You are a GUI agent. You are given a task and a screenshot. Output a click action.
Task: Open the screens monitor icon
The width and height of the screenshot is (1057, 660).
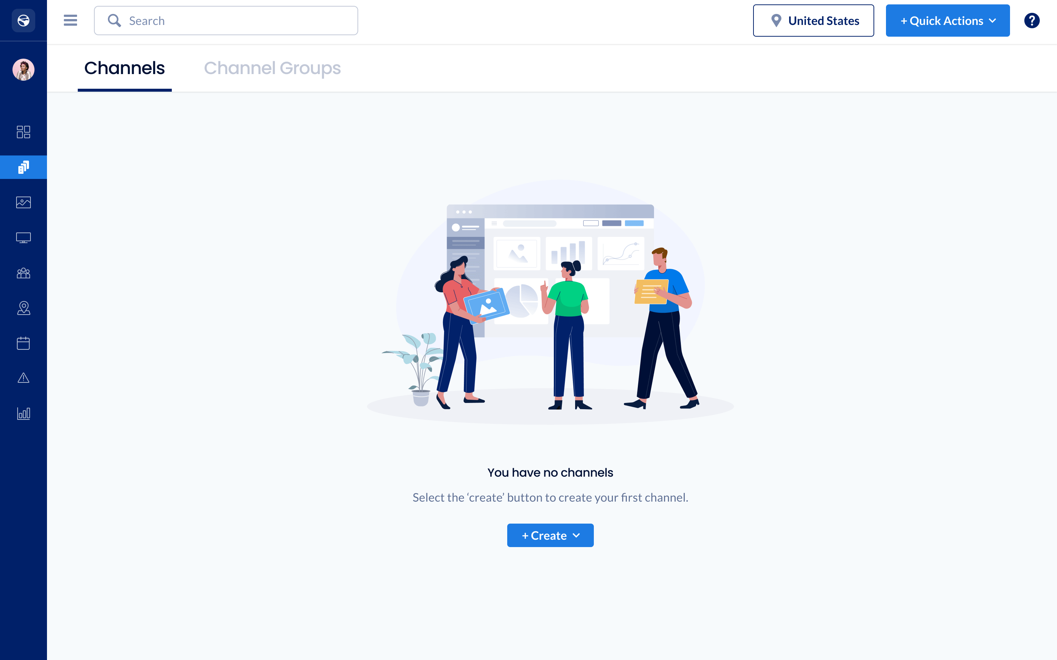pyautogui.click(x=23, y=238)
